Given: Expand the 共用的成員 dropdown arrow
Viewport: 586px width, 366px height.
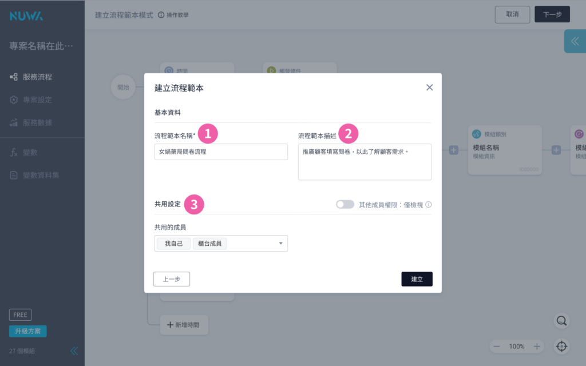Looking at the screenshot, I should tap(280, 244).
